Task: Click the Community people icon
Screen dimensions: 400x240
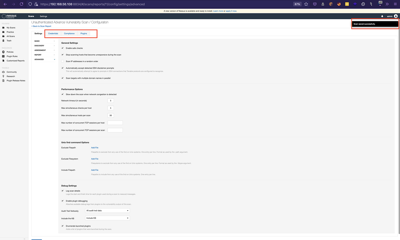Action: [3, 72]
